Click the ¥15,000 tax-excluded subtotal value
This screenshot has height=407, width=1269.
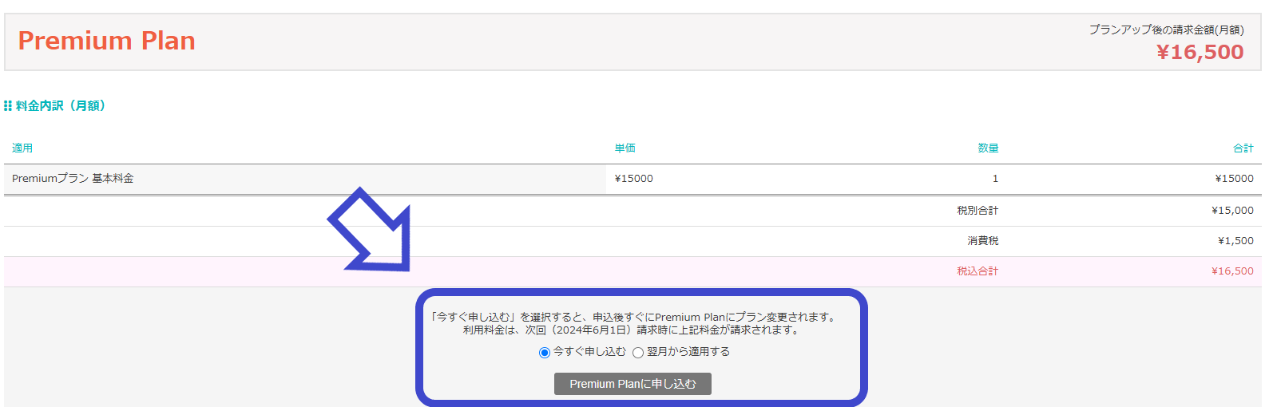click(1232, 211)
